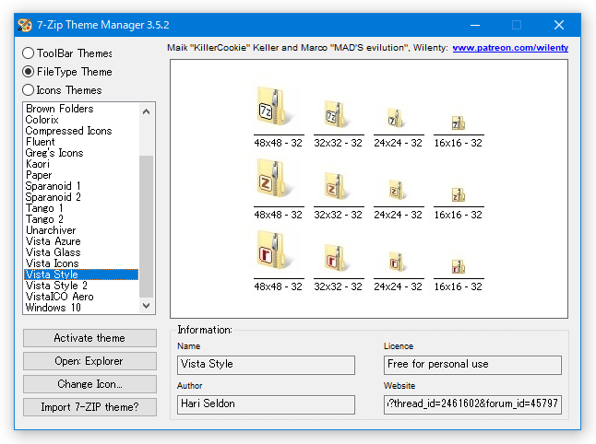The width and height of the screenshot is (596, 444).
Task: Minimize the 7-Zip Theme Manager window
Action: point(475,25)
